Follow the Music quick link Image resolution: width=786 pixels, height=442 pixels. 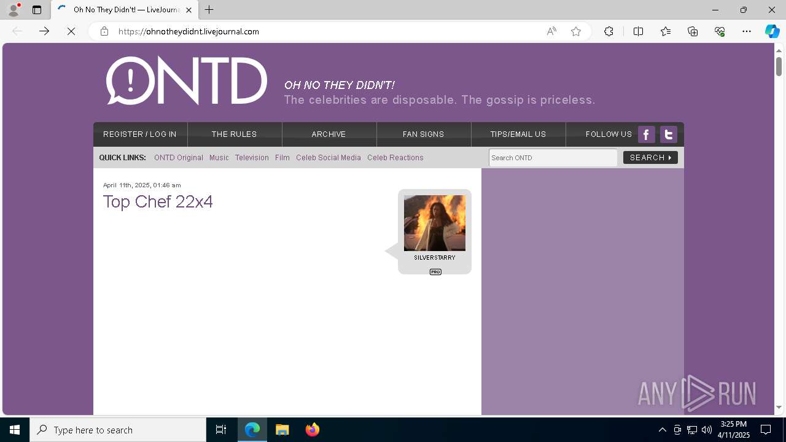[219, 158]
